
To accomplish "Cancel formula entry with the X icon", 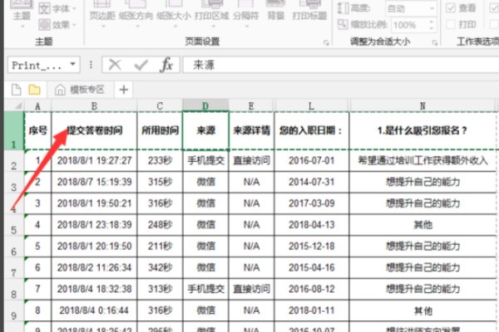I will 115,65.
